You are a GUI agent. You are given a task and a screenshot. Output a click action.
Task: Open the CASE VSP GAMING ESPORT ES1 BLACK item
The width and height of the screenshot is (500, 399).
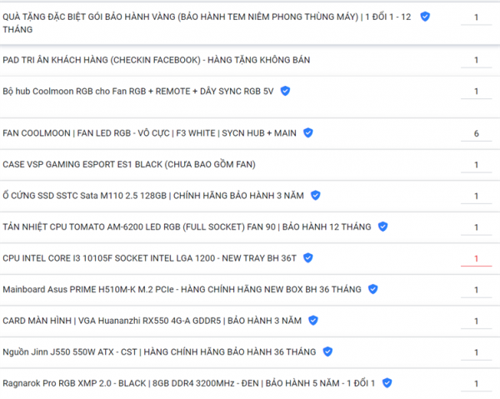(x=129, y=164)
